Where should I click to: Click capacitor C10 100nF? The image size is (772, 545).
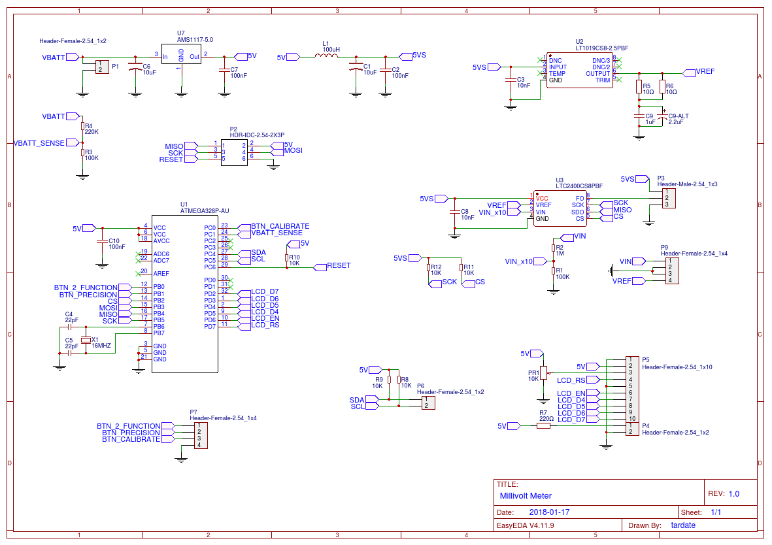(x=103, y=242)
